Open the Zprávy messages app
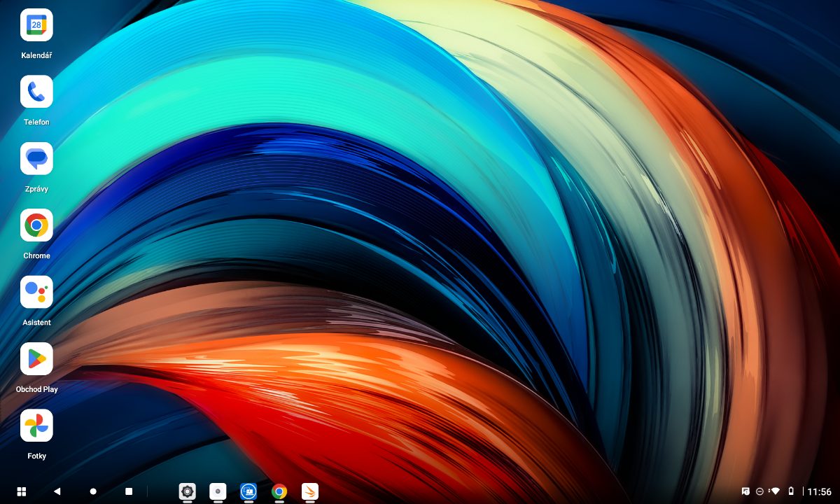This screenshot has height=504, width=840. [x=36, y=159]
